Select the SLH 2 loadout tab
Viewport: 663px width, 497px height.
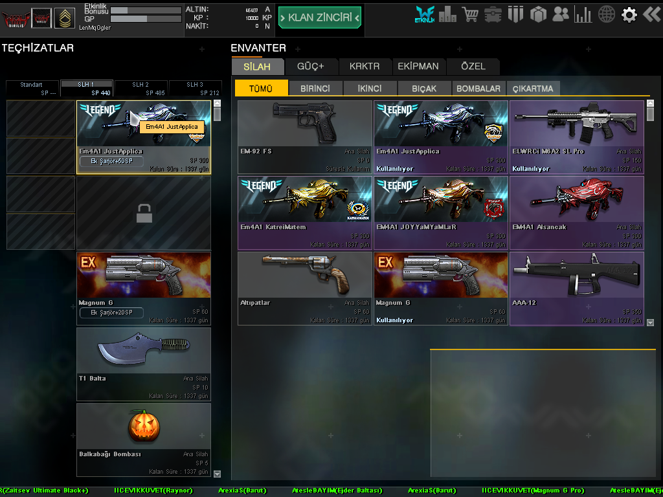coord(140,89)
